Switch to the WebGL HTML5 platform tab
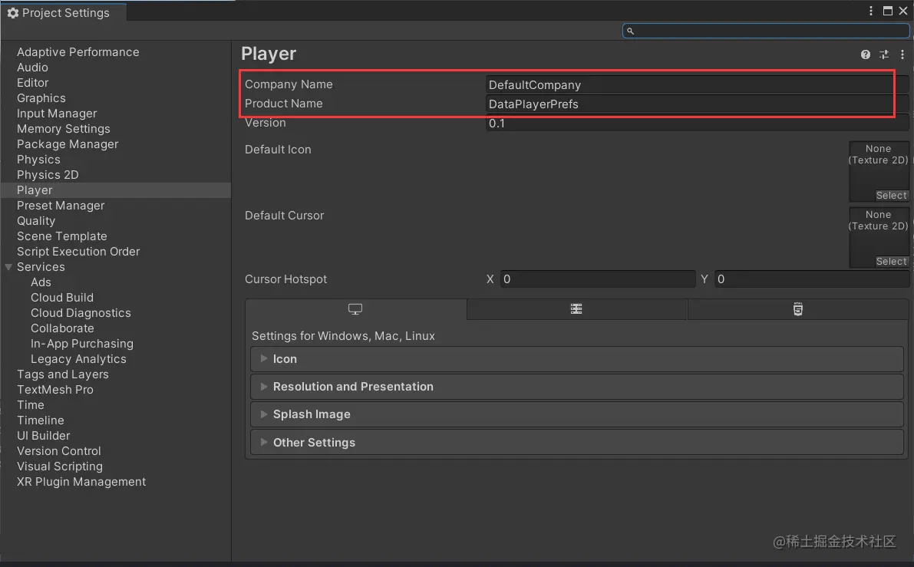 point(798,309)
